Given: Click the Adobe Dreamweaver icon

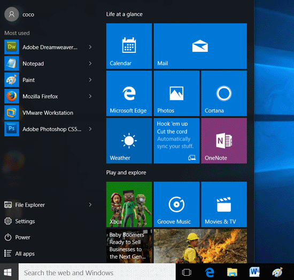Looking at the screenshot, I should pyautogui.click(x=12, y=47).
